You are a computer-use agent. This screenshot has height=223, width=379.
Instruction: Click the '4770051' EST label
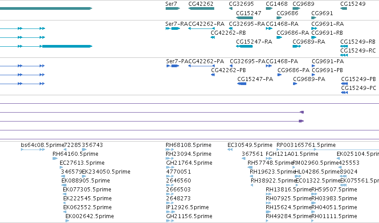coord(179,172)
